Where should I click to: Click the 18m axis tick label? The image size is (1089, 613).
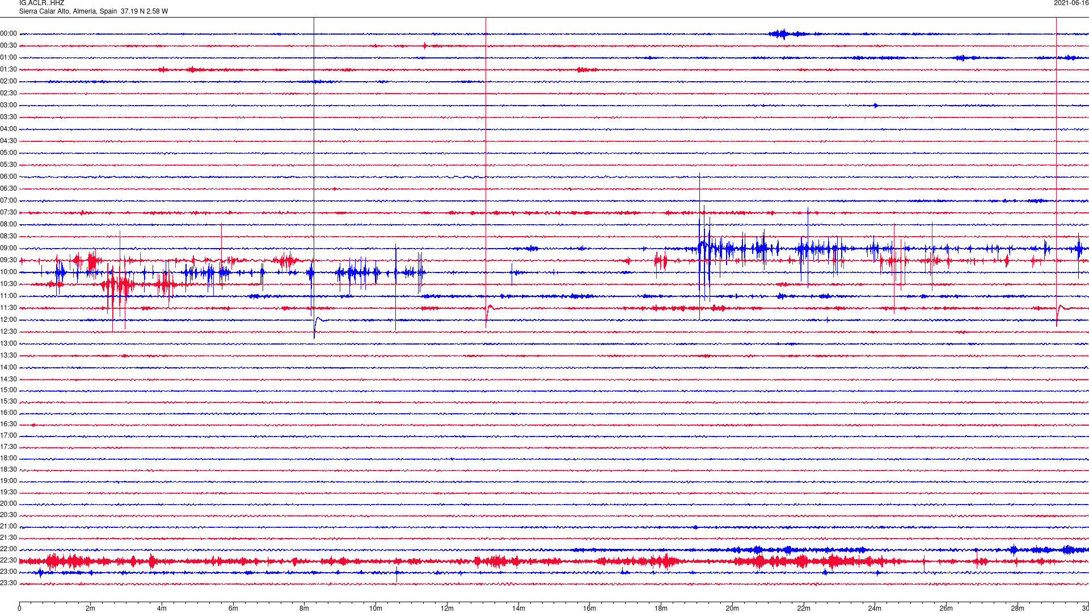pyautogui.click(x=661, y=608)
